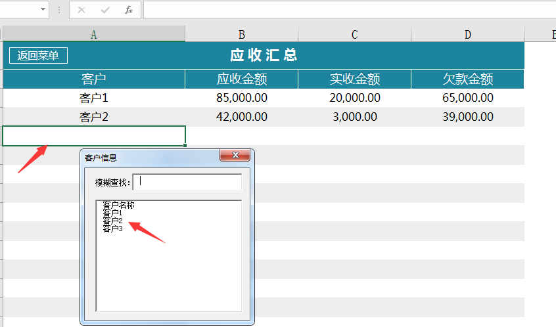The image size is (556, 327).
Task: Open the Name Box dropdown arrow
Action: pos(43,9)
